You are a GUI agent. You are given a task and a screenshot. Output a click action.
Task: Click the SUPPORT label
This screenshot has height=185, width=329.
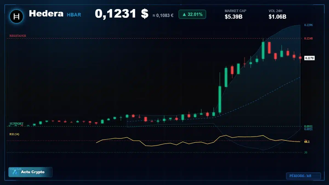[16, 124]
